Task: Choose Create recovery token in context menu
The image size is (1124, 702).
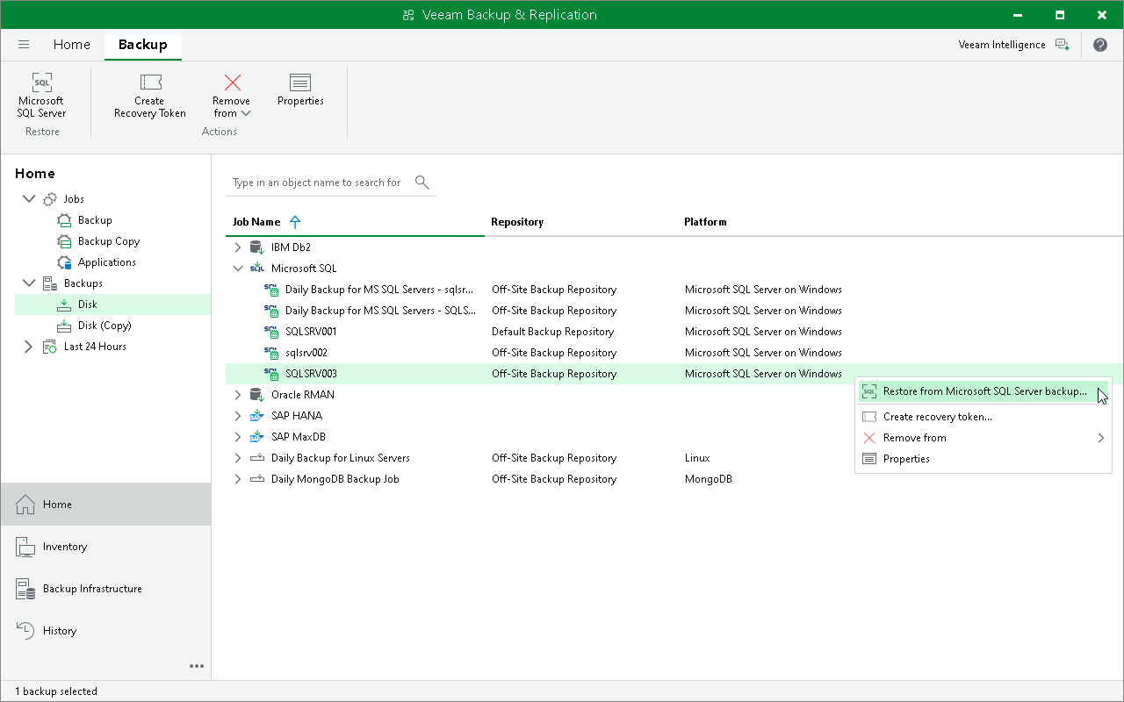Action: (x=983, y=417)
